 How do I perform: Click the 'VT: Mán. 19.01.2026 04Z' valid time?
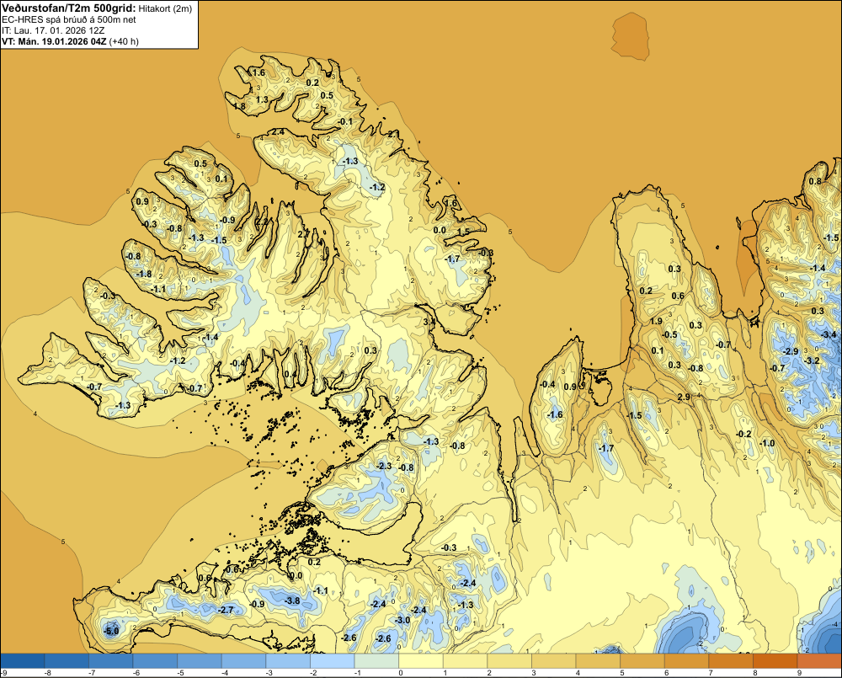click(x=54, y=41)
